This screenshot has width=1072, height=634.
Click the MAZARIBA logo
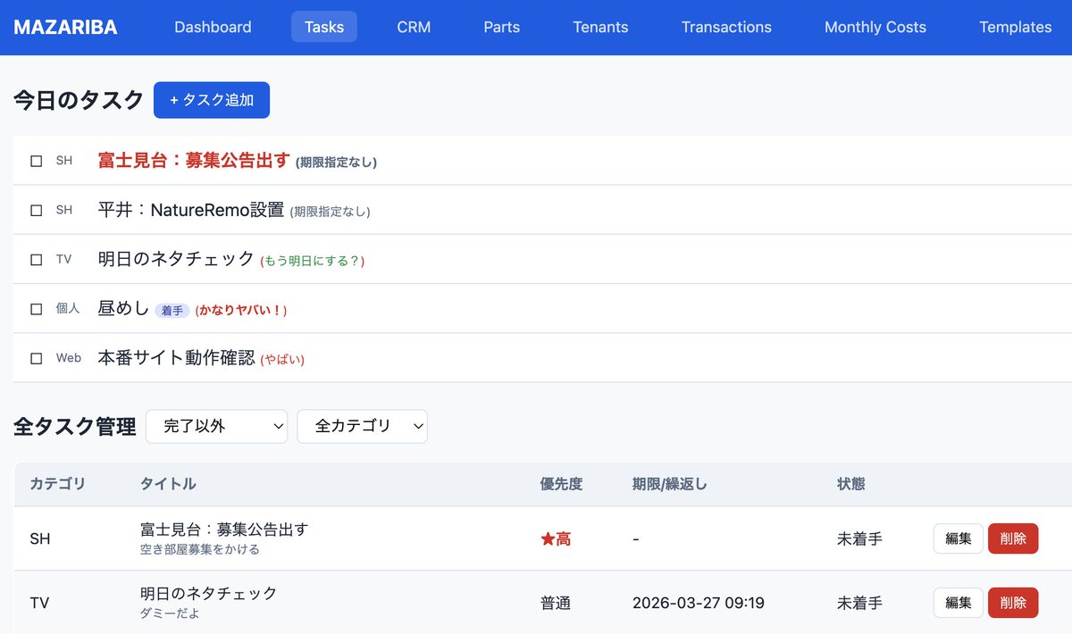pyautogui.click(x=63, y=27)
